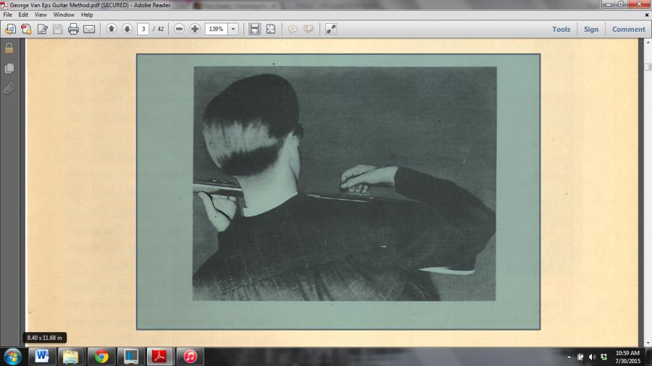The width and height of the screenshot is (652, 366).
Task: Go to previous page with up arrow
Action: click(x=111, y=29)
